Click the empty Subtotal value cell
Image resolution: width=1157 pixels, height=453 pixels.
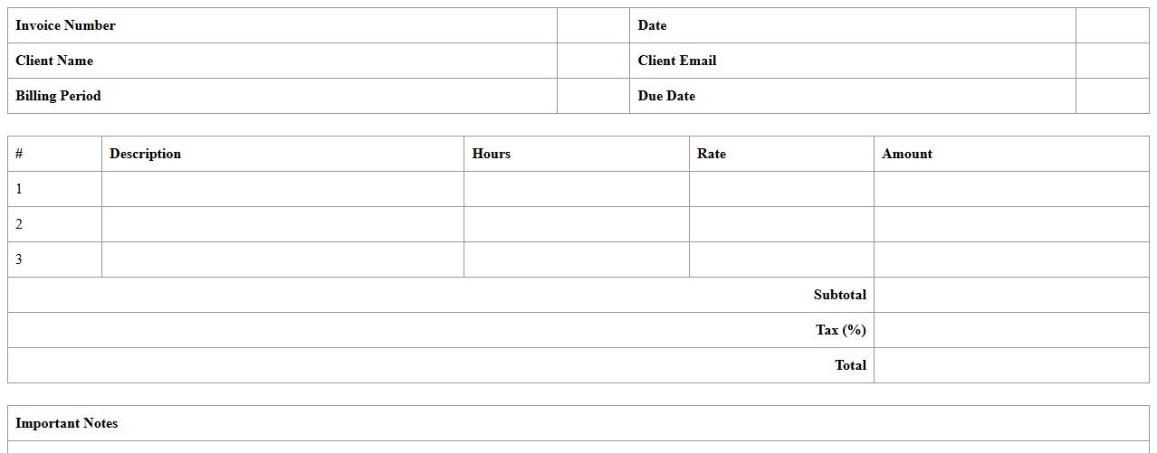click(1011, 295)
